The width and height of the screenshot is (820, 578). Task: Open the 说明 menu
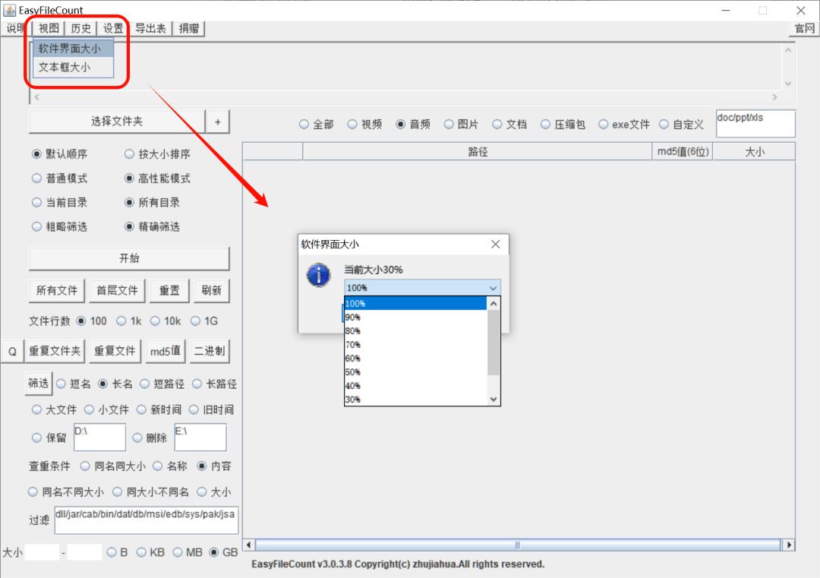pos(16,28)
